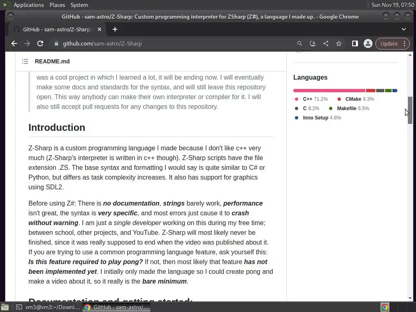Select the GitHub sam-astro/Z-Sharp tab
Viewport: 416px width, 312px height.
click(57, 29)
